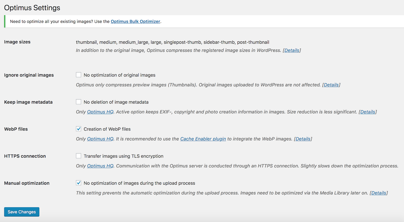Click the 'Manual optimization' row label
The width and height of the screenshot is (404, 222).
point(27,183)
